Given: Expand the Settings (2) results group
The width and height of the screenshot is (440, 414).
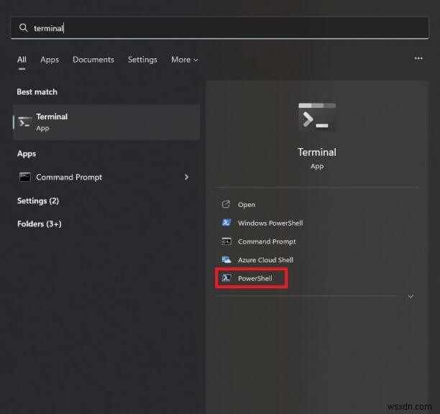Looking at the screenshot, I should tap(38, 201).
